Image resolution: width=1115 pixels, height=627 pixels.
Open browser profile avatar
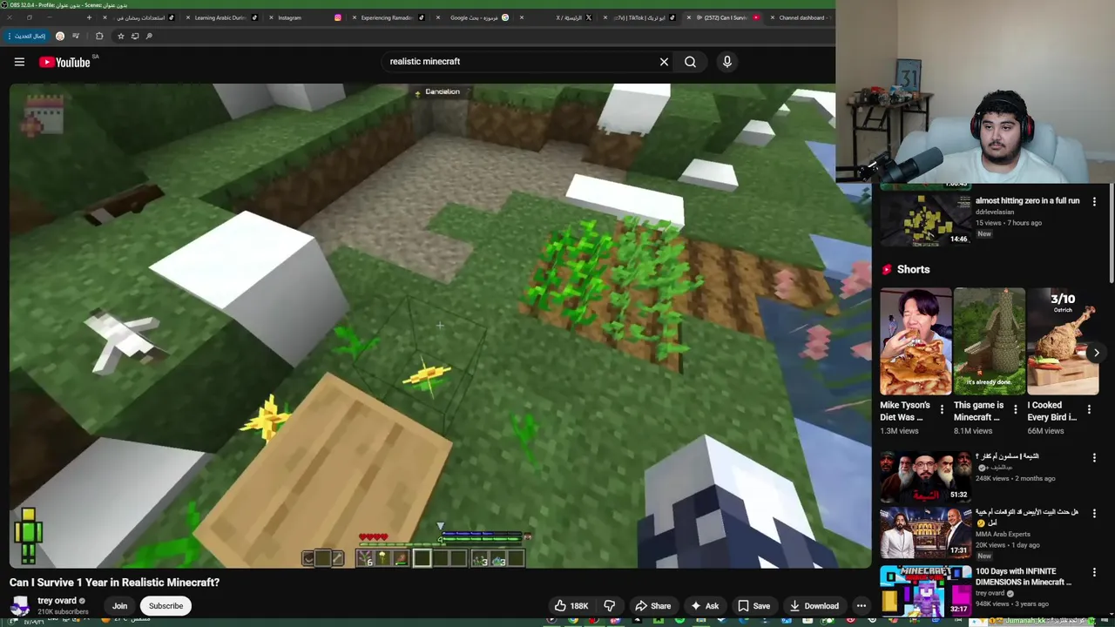click(59, 36)
